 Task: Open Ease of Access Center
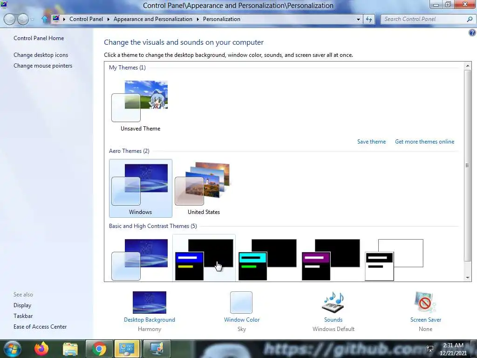40,326
